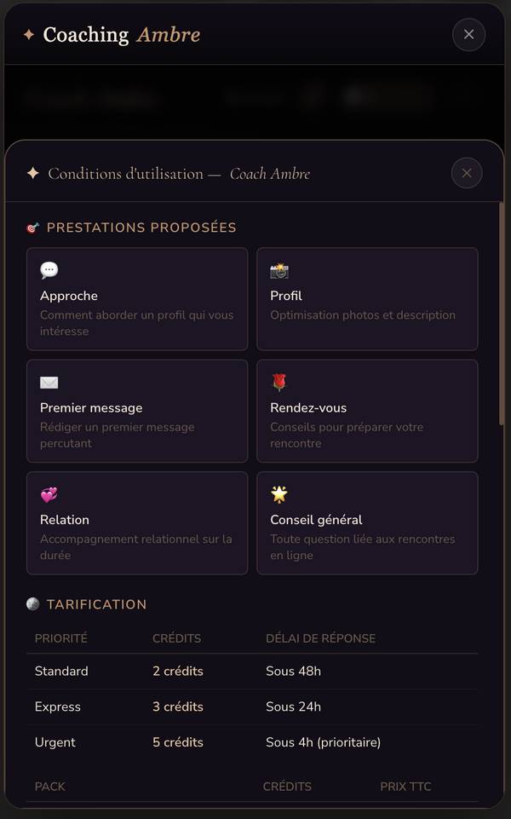The image size is (511, 819).
Task: Click the sparkle icon next to Conditions d'utilisation
Action: (33, 174)
